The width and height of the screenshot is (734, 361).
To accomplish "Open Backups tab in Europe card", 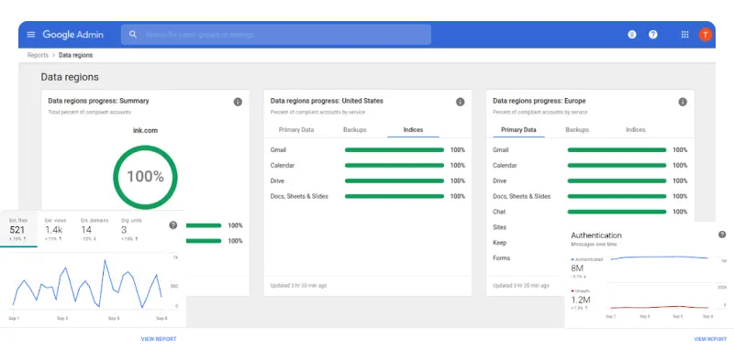I will [x=577, y=129].
